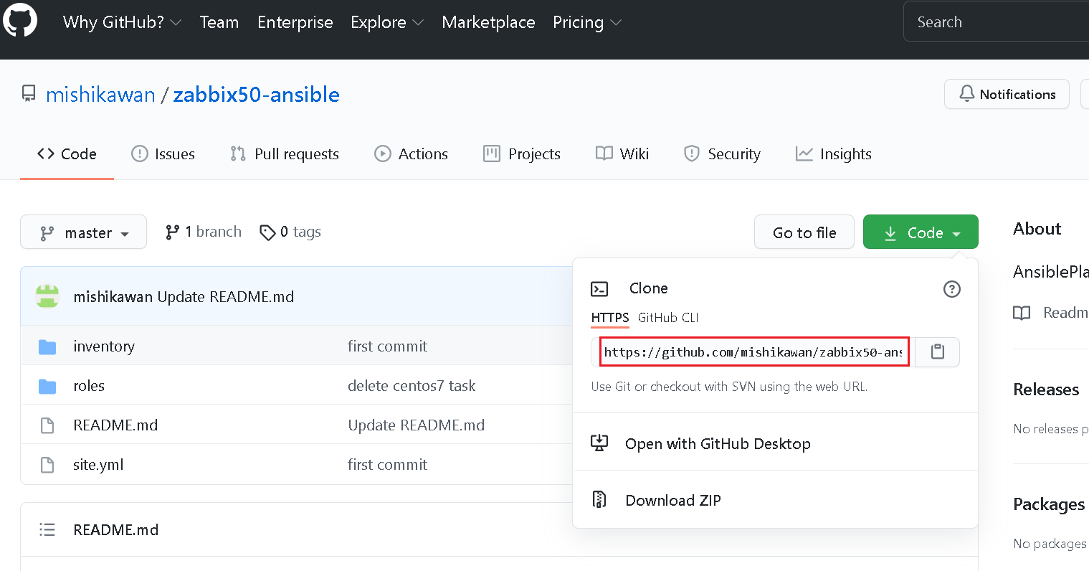The height and width of the screenshot is (571, 1089).
Task: Click the Open with GitHub Desktop icon
Action: (x=599, y=443)
